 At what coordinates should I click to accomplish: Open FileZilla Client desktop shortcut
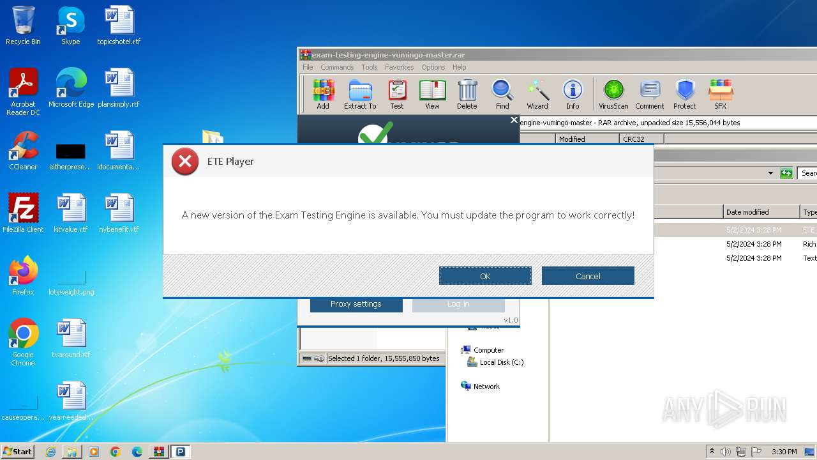point(23,213)
